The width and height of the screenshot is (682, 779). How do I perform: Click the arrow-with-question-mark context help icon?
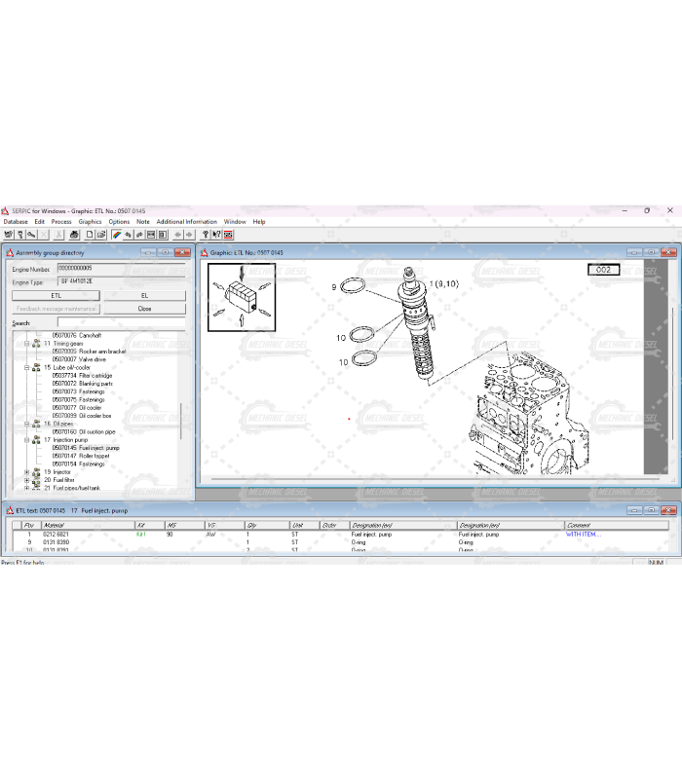coord(215,234)
